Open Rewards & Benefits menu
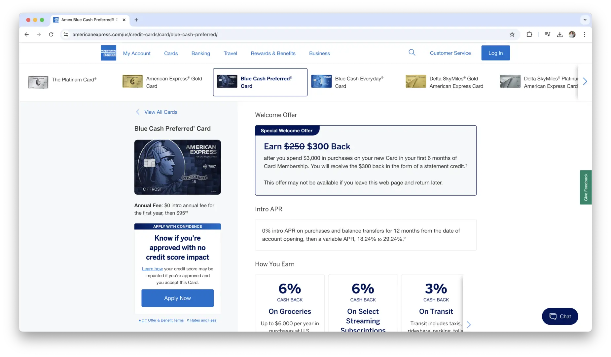The width and height of the screenshot is (611, 357). point(273,53)
